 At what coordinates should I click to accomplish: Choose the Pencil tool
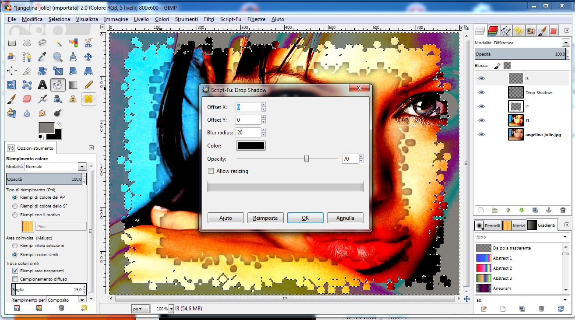(88, 84)
